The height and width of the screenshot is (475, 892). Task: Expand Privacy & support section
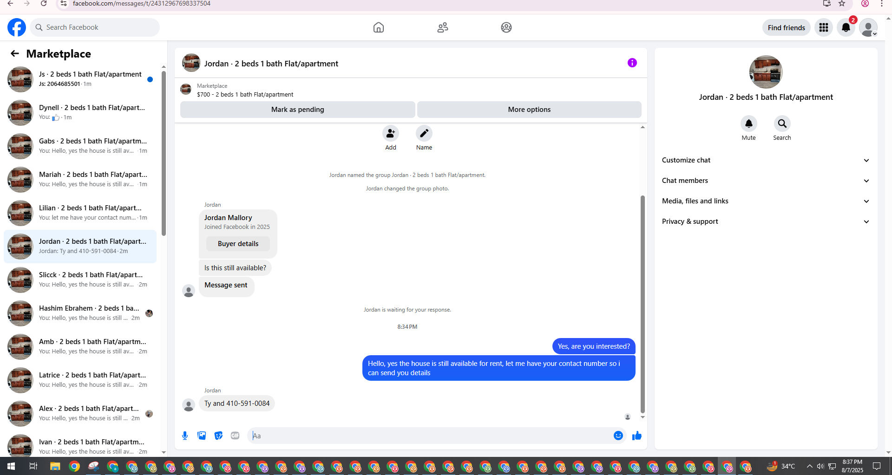click(766, 221)
